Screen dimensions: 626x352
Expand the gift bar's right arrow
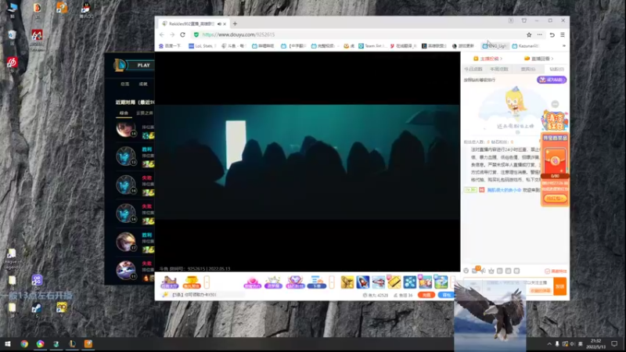(453, 282)
